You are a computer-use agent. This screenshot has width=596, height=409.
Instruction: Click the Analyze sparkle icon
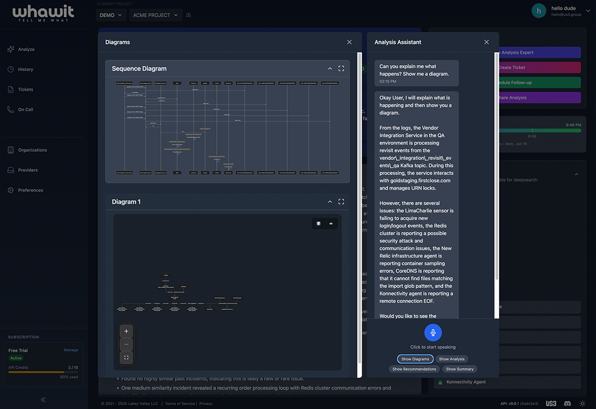click(x=11, y=50)
